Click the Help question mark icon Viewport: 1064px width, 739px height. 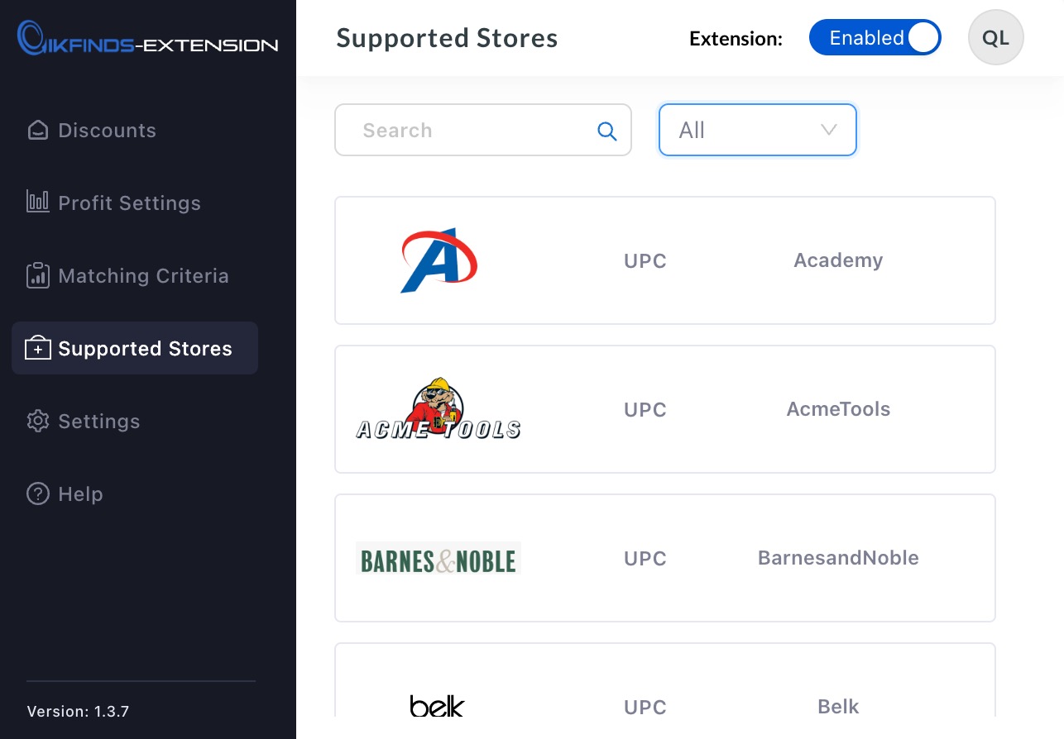tap(38, 493)
